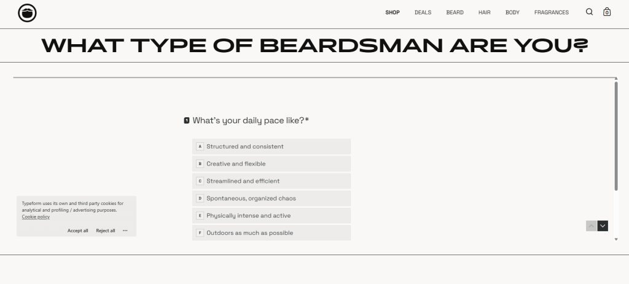Open the search magnifier icon
This screenshot has width=629, height=284.
click(x=589, y=12)
